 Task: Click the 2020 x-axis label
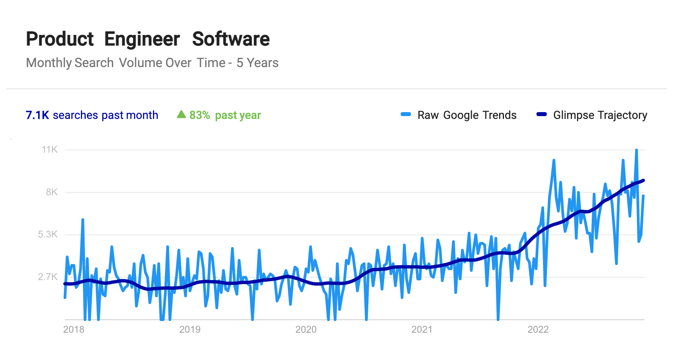point(306,329)
